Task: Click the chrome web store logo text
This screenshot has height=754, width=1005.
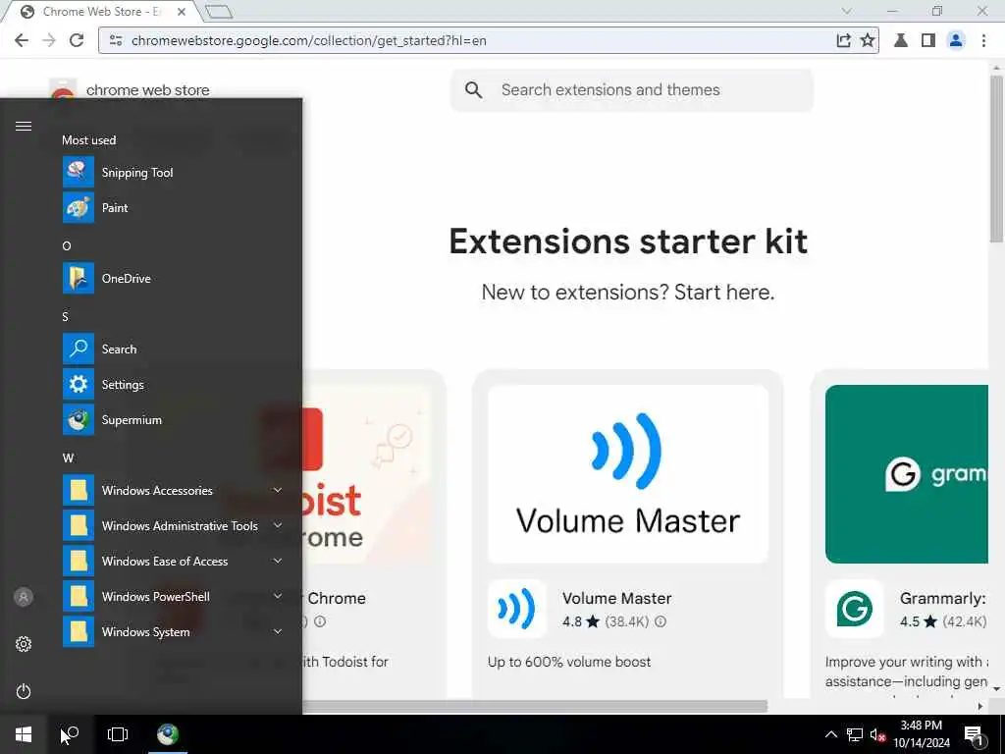Action: (147, 90)
